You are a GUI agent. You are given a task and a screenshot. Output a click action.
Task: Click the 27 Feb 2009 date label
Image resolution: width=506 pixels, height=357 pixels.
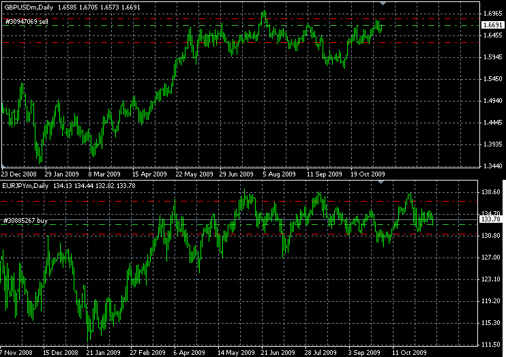[x=148, y=352]
